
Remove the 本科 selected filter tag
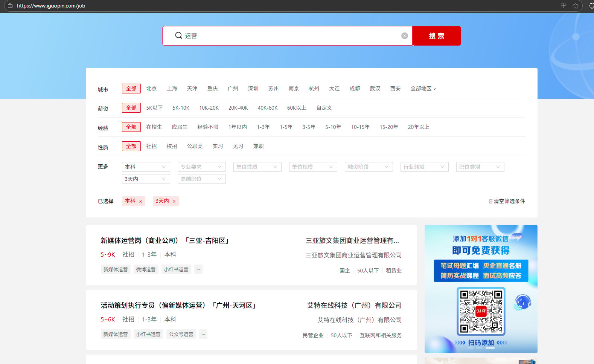pos(140,202)
